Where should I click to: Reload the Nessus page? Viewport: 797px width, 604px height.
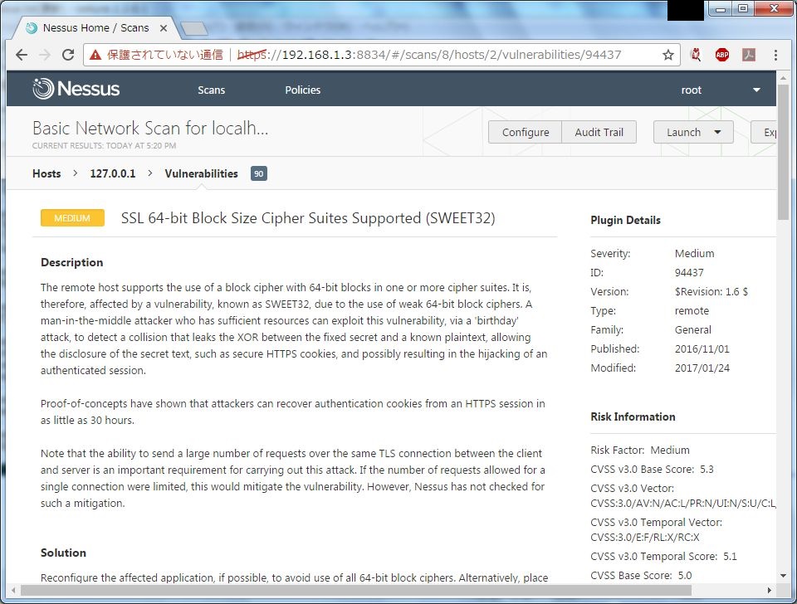click(68, 55)
